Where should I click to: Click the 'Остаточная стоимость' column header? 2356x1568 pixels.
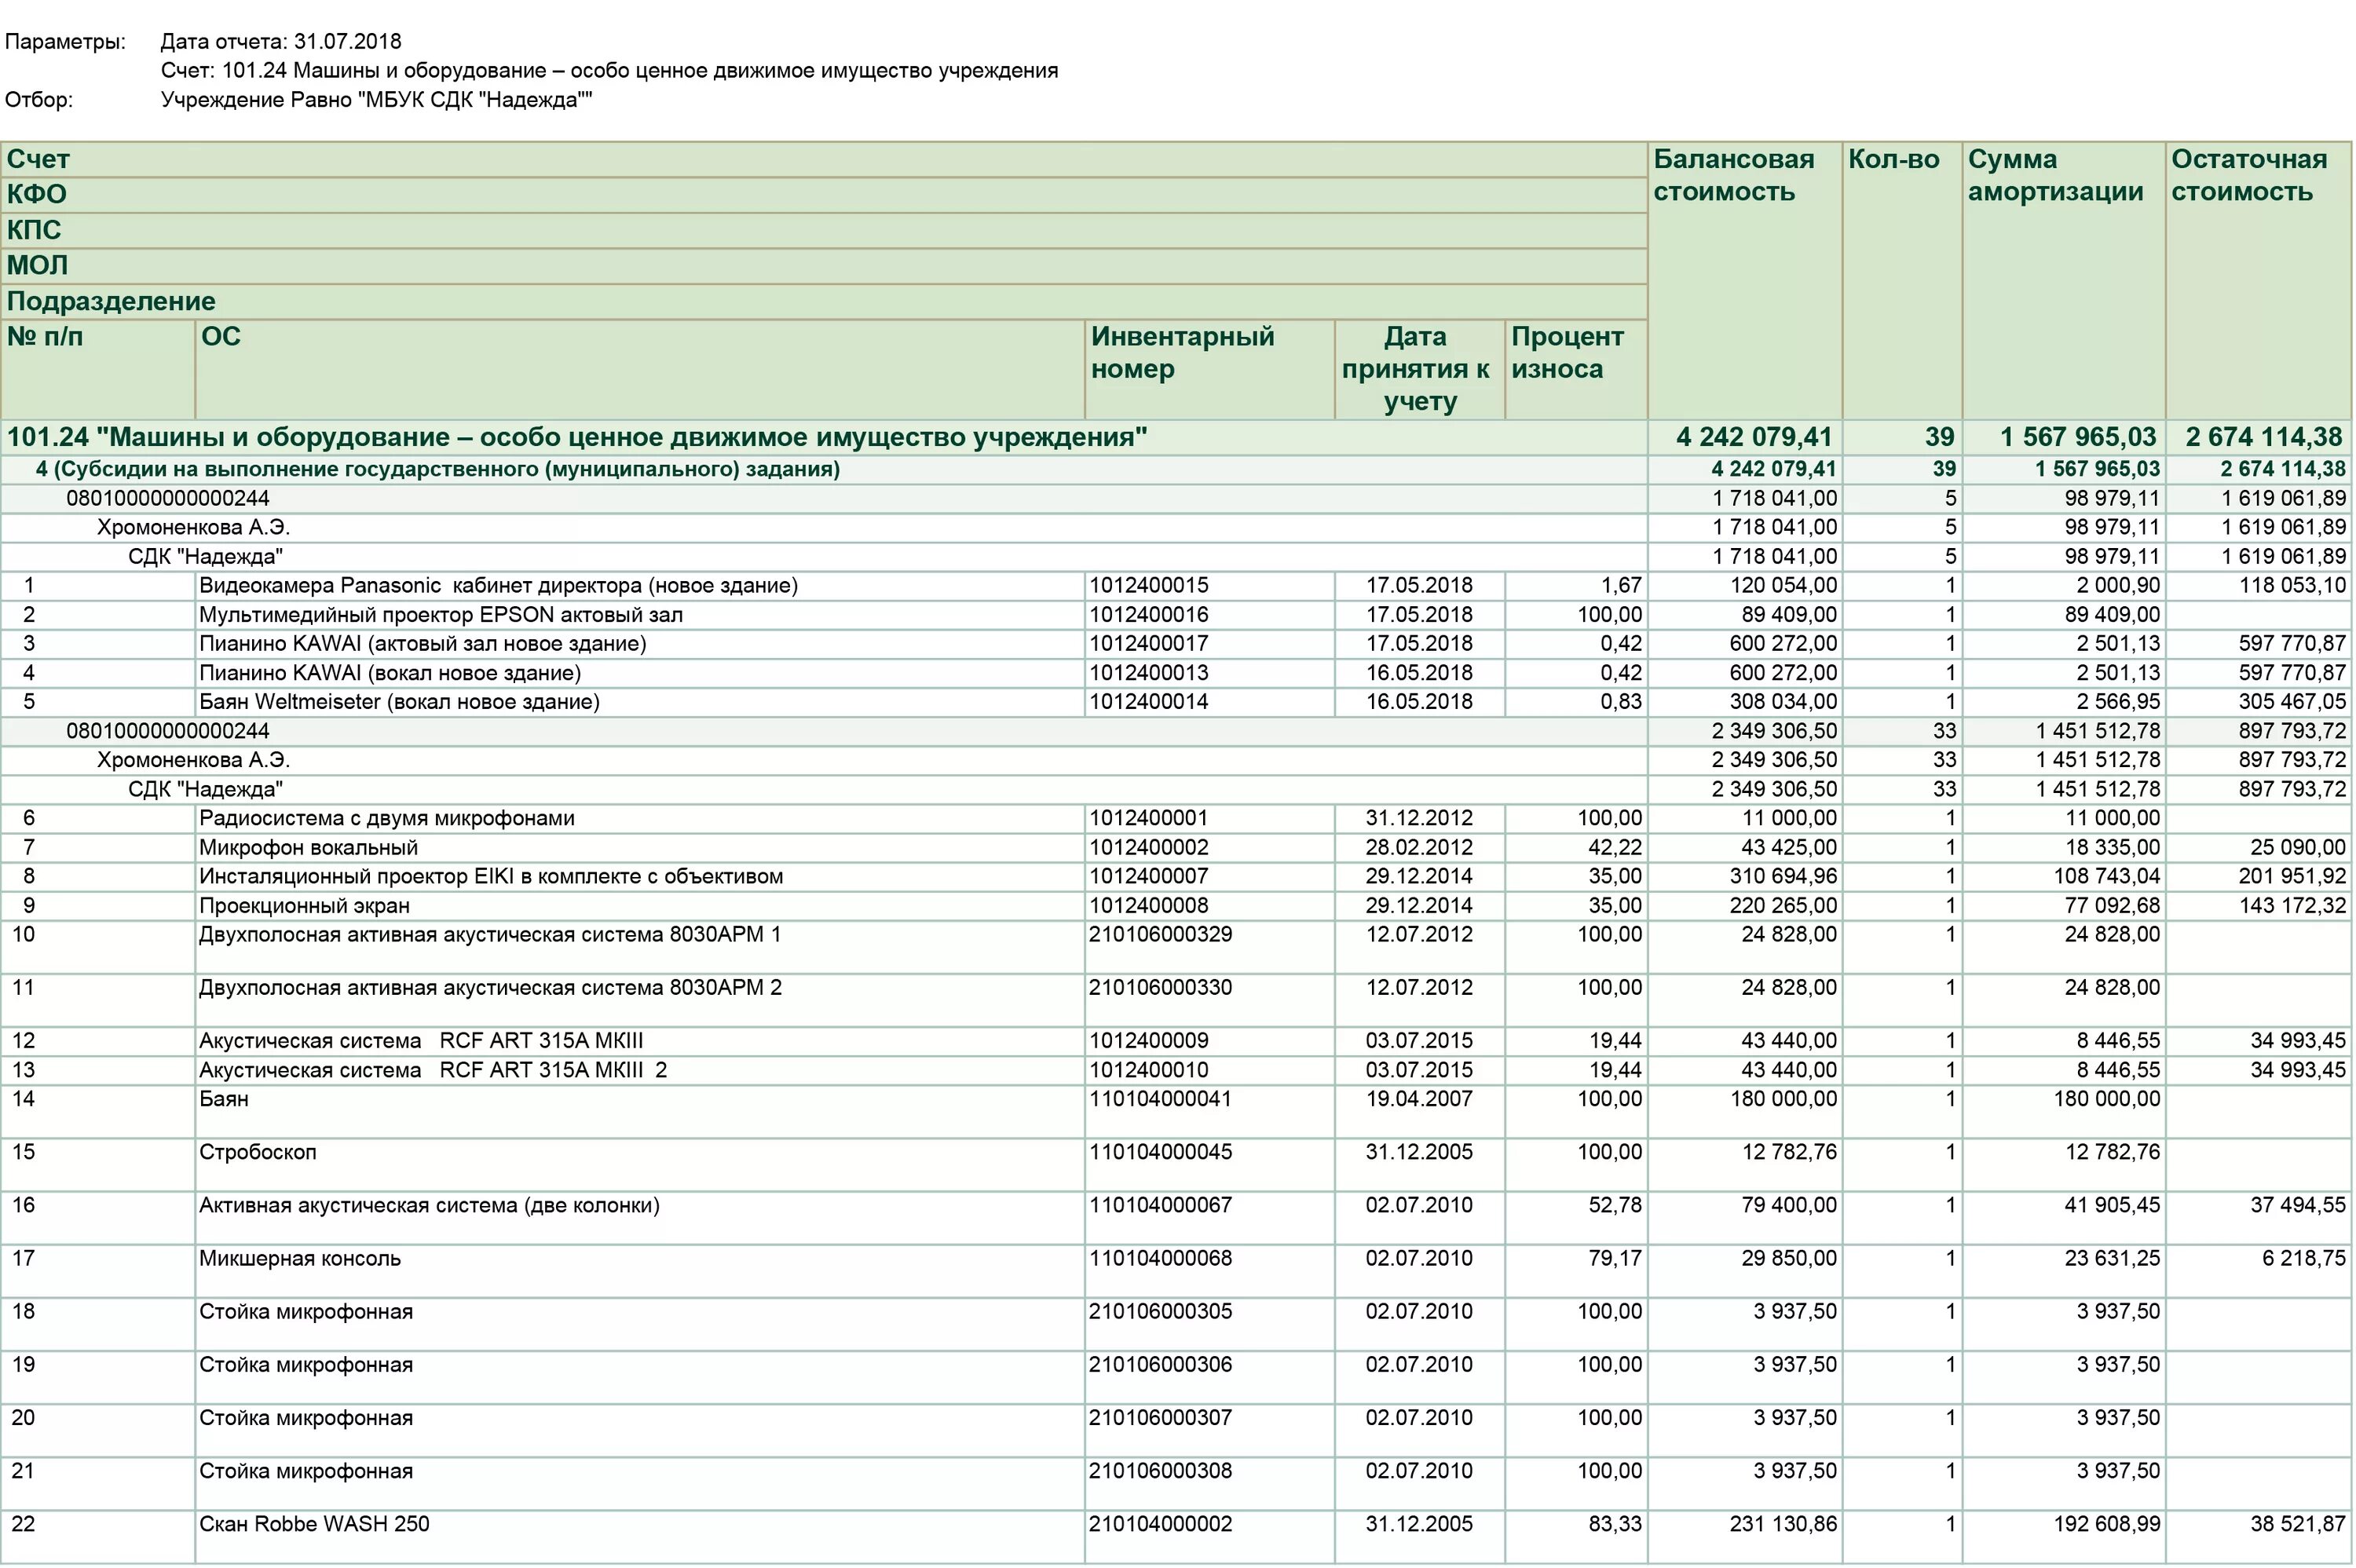point(2259,280)
